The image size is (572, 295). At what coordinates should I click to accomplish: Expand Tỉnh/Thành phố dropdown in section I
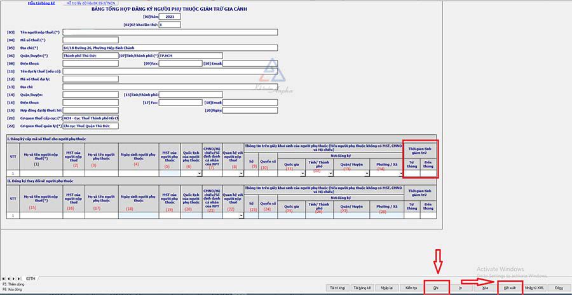pyautogui.click(x=331, y=173)
